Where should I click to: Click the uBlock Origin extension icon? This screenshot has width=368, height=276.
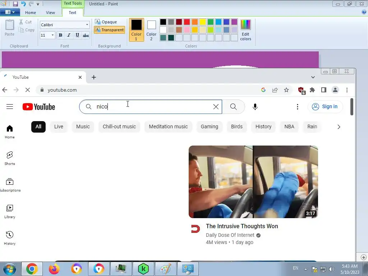tap(301, 90)
